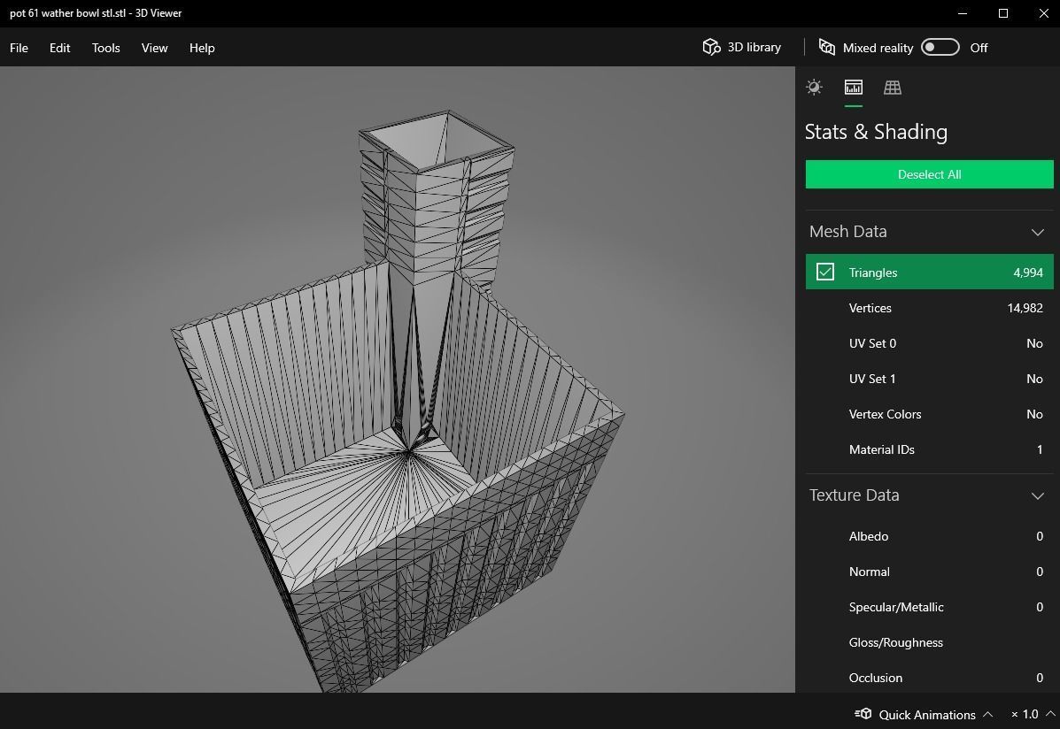Collapse the Mesh Data section
The width and height of the screenshot is (1060, 729).
coord(1038,232)
